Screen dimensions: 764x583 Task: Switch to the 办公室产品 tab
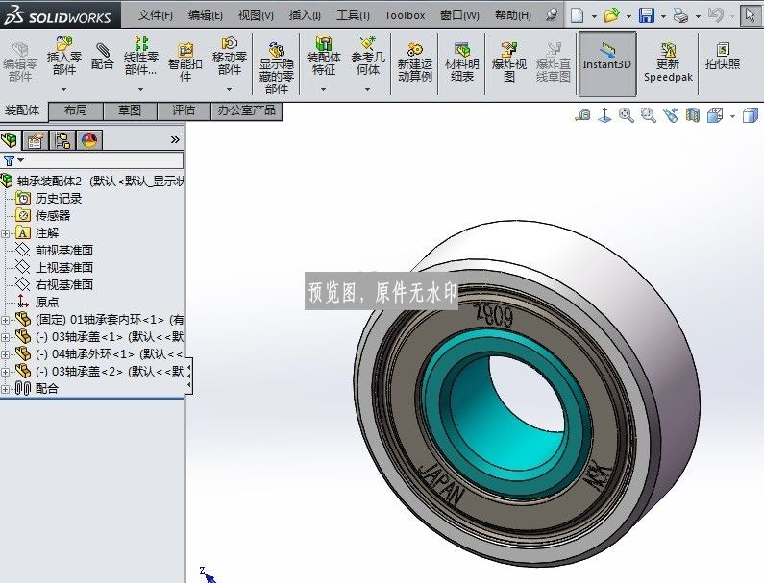click(x=247, y=111)
